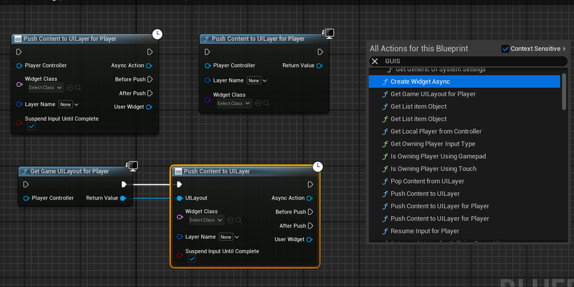Click Return Value pin on Get Game UILayout node
Viewport: 574px width, 287px height.
pos(123,198)
